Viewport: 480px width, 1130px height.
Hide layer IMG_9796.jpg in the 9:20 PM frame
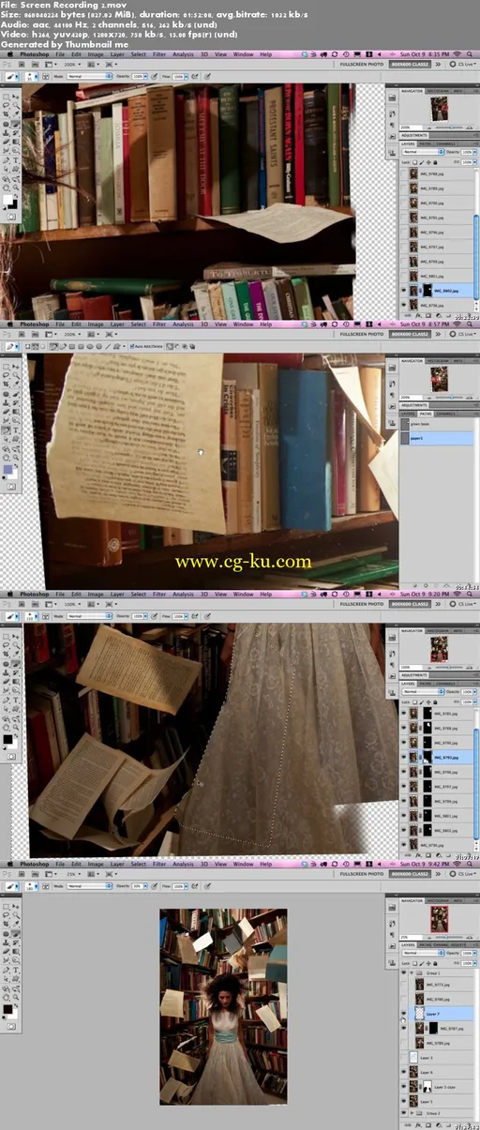click(x=404, y=772)
